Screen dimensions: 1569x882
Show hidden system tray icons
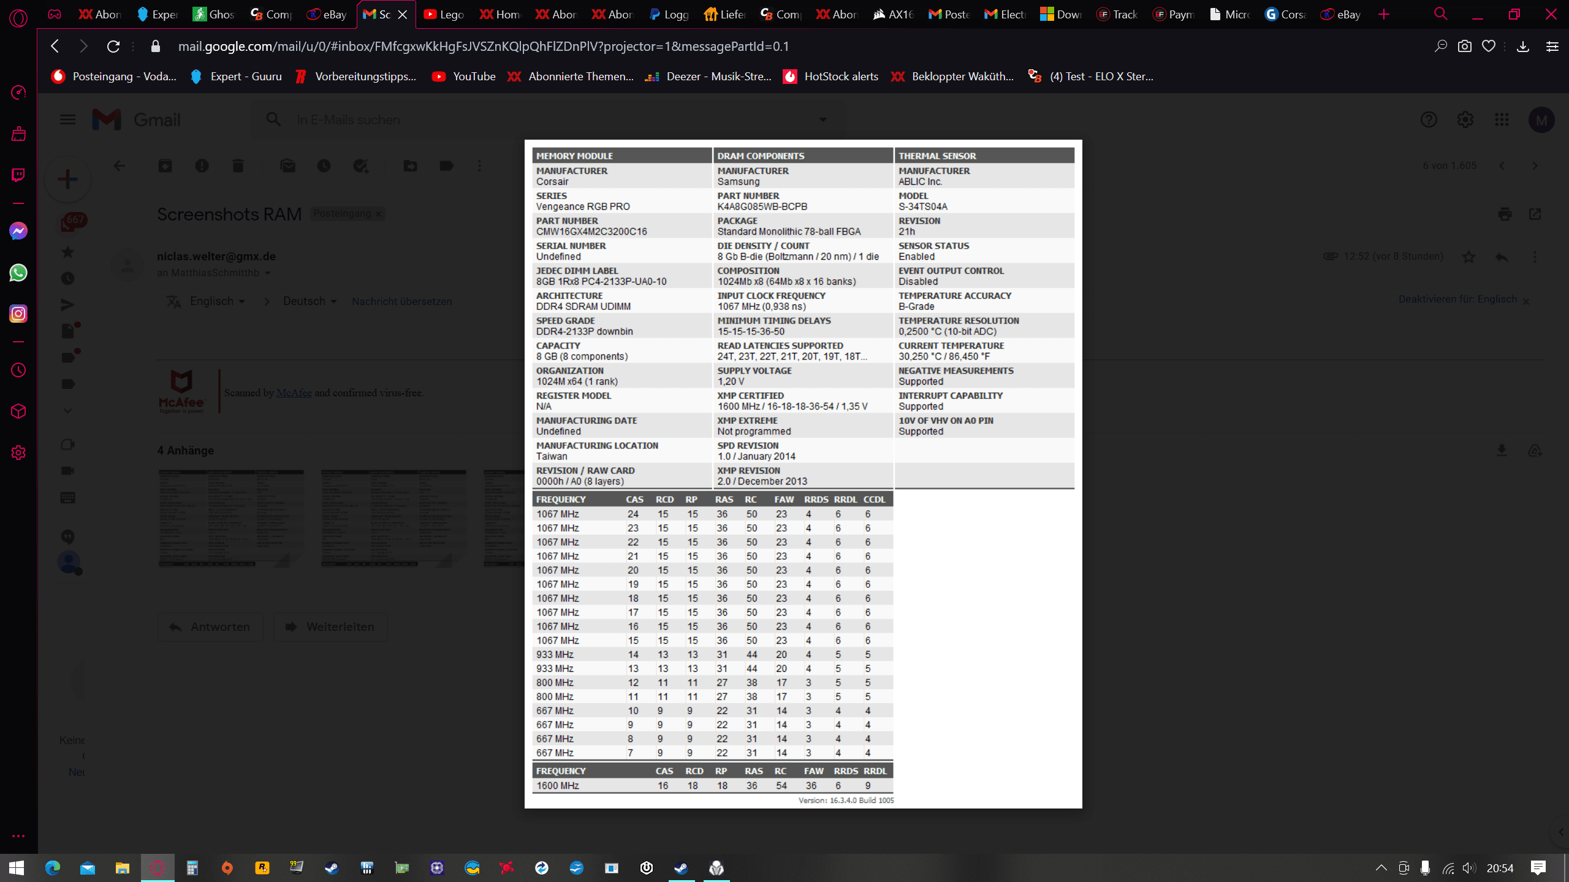point(1381,867)
